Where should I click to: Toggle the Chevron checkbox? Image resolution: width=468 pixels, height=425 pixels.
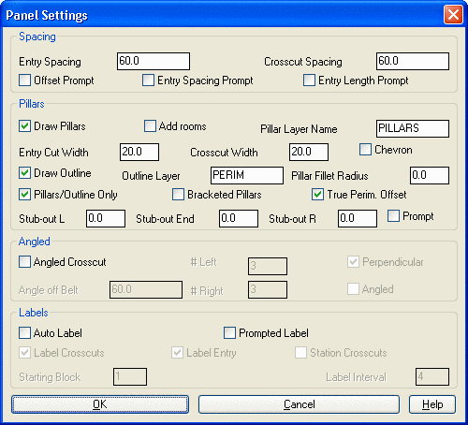(x=365, y=150)
